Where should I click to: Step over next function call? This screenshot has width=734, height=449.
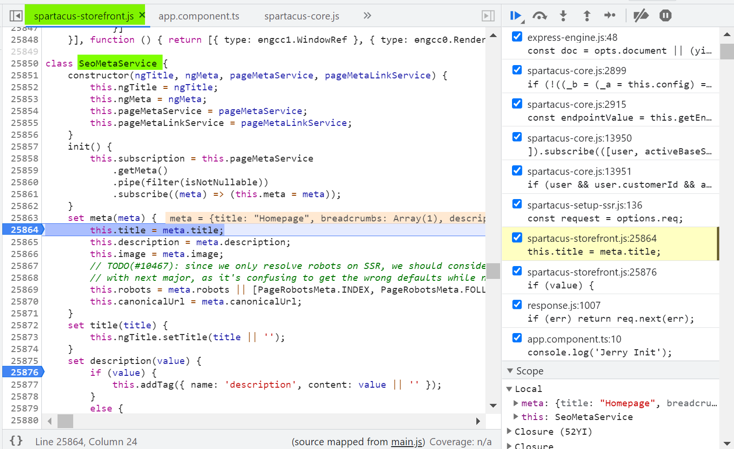pos(540,16)
